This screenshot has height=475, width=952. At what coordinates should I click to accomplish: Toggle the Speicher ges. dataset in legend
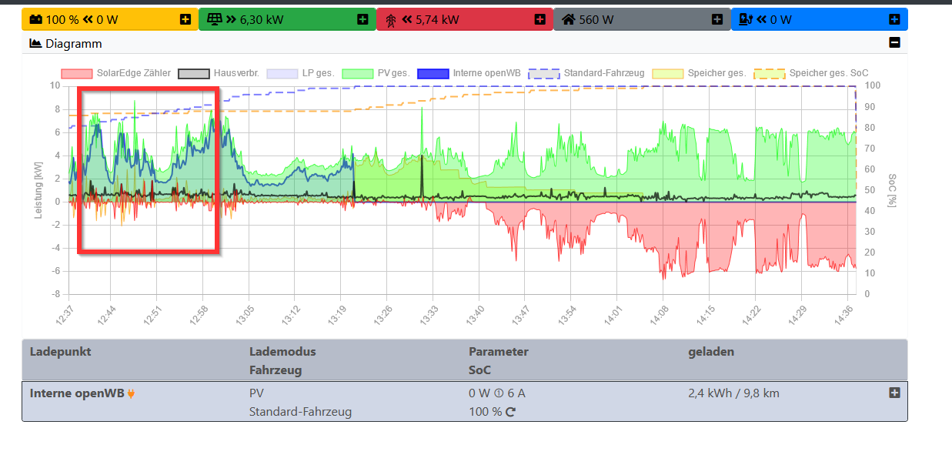700,73
